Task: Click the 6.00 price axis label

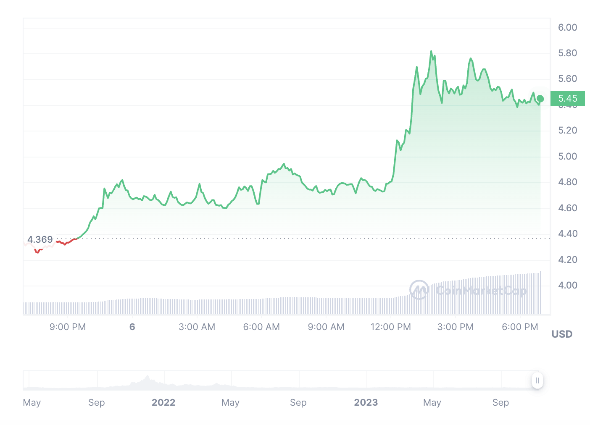Action: tap(567, 28)
